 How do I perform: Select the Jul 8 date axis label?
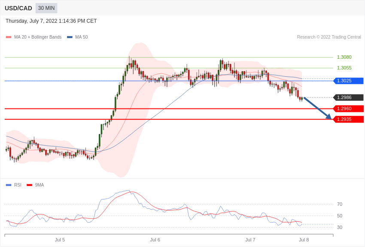(304, 240)
